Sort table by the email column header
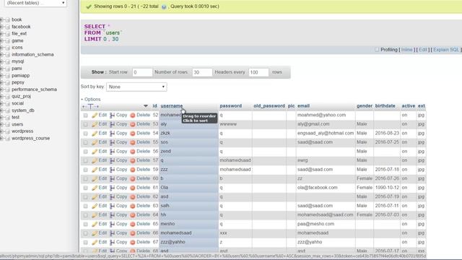The height and width of the screenshot is (260, 462). point(303,106)
